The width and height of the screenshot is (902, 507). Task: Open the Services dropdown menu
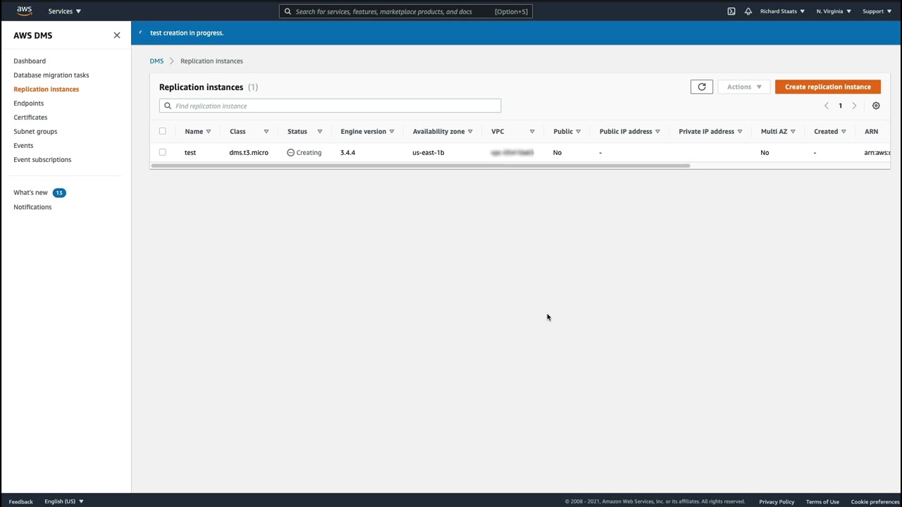[65, 11]
